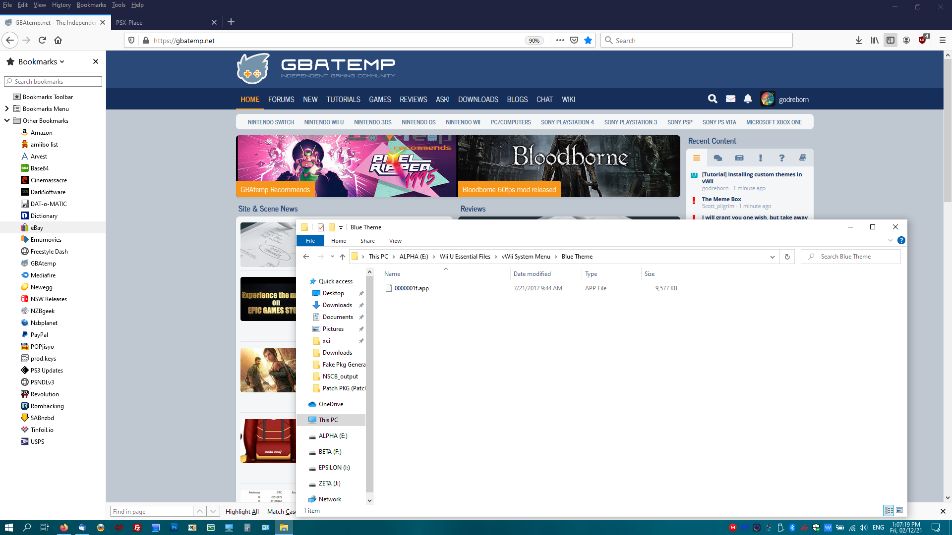Search GBAtemp using magnifier icon
Screen dimensions: 952x535
coord(713,99)
